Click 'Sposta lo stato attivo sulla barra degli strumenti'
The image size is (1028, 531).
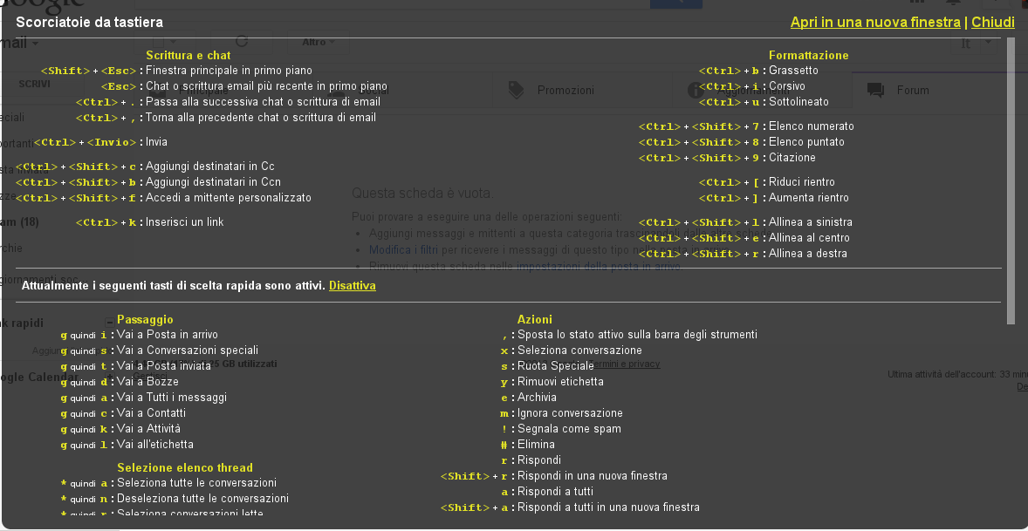click(637, 335)
